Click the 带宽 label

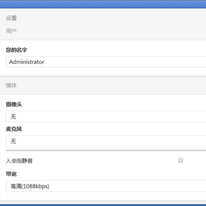(x=11, y=174)
